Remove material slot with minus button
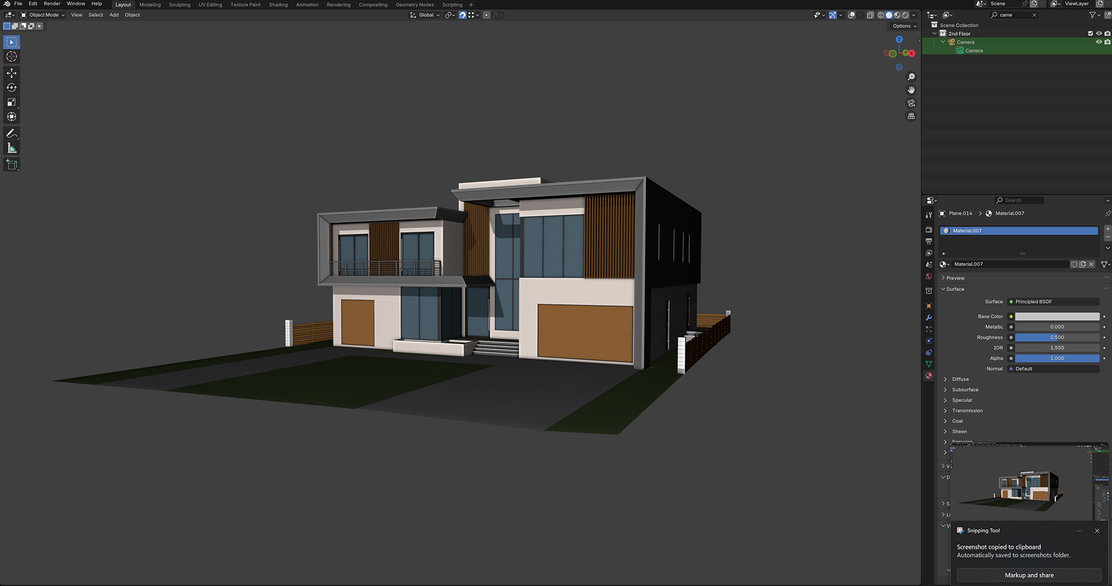This screenshot has height=586, width=1112. [x=1108, y=237]
